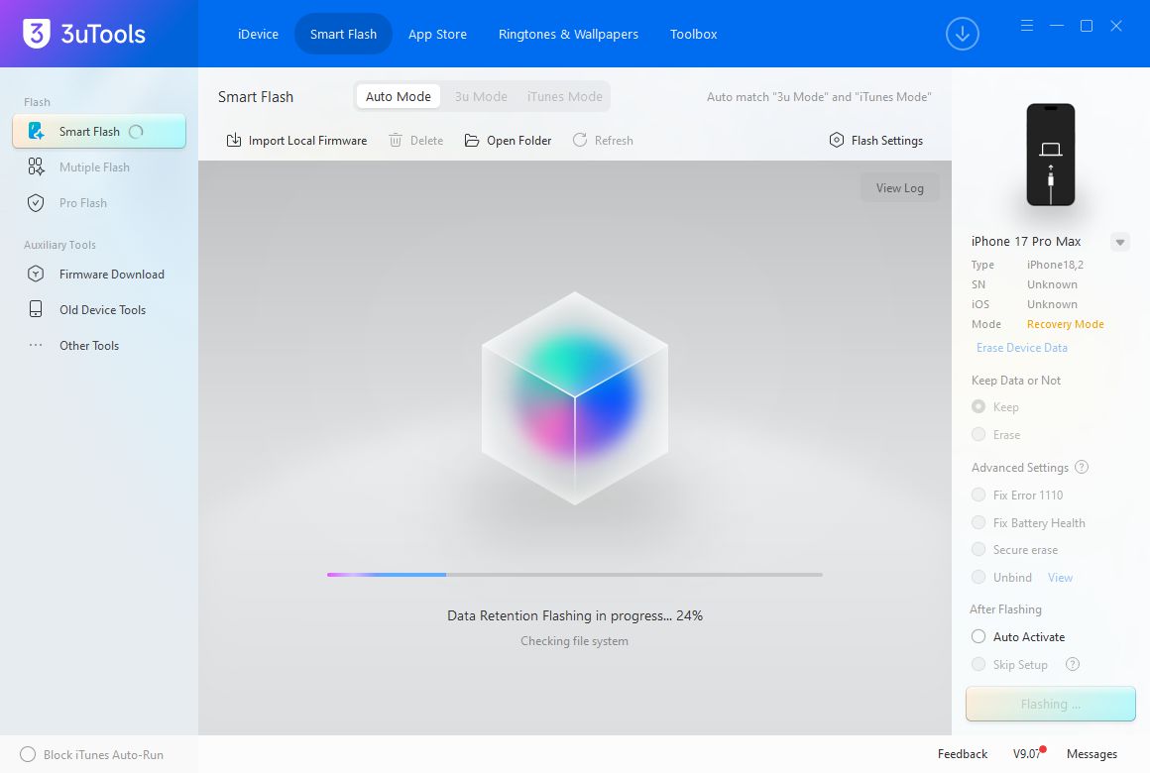Toggle the Skip Setup option
Image resolution: width=1150 pixels, height=773 pixels.
pyautogui.click(x=978, y=664)
